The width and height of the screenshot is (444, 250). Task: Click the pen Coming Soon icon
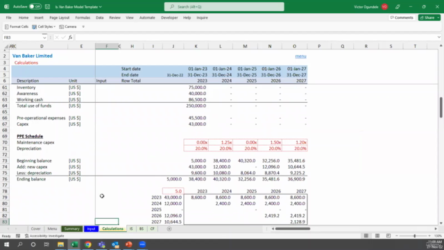pyautogui.click(x=398, y=7)
